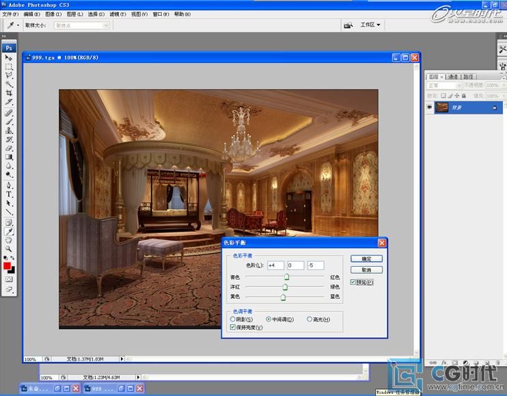Open the 图像(I) menu

pyautogui.click(x=53, y=14)
